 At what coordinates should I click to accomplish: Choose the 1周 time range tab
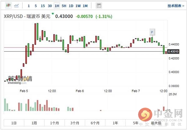pos(34,123)
